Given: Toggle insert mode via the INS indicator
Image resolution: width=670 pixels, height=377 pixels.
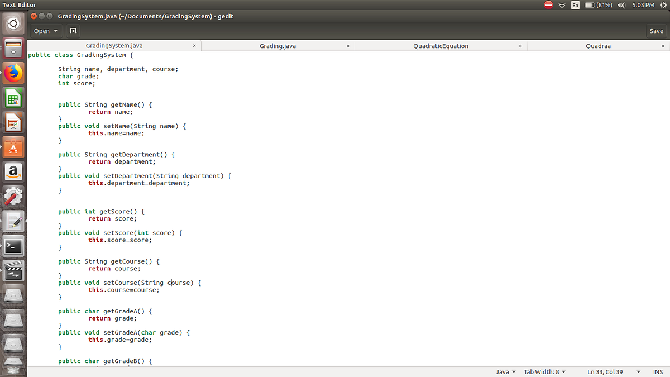Looking at the screenshot, I should tap(658, 371).
